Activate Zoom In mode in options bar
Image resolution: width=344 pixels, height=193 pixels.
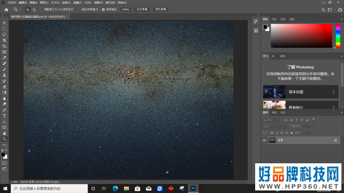(28, 10)
